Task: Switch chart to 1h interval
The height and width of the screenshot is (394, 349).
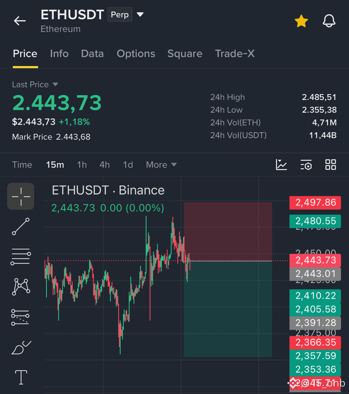Action: [x=82, y=165]
